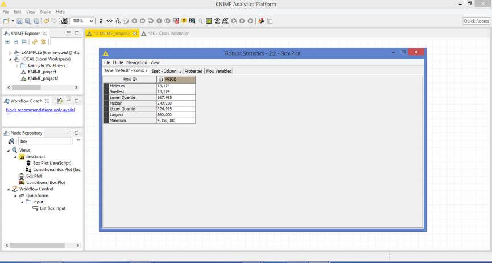
Task: Minimize the KNIME Explorer panel
Action: (x=68, y=33)
